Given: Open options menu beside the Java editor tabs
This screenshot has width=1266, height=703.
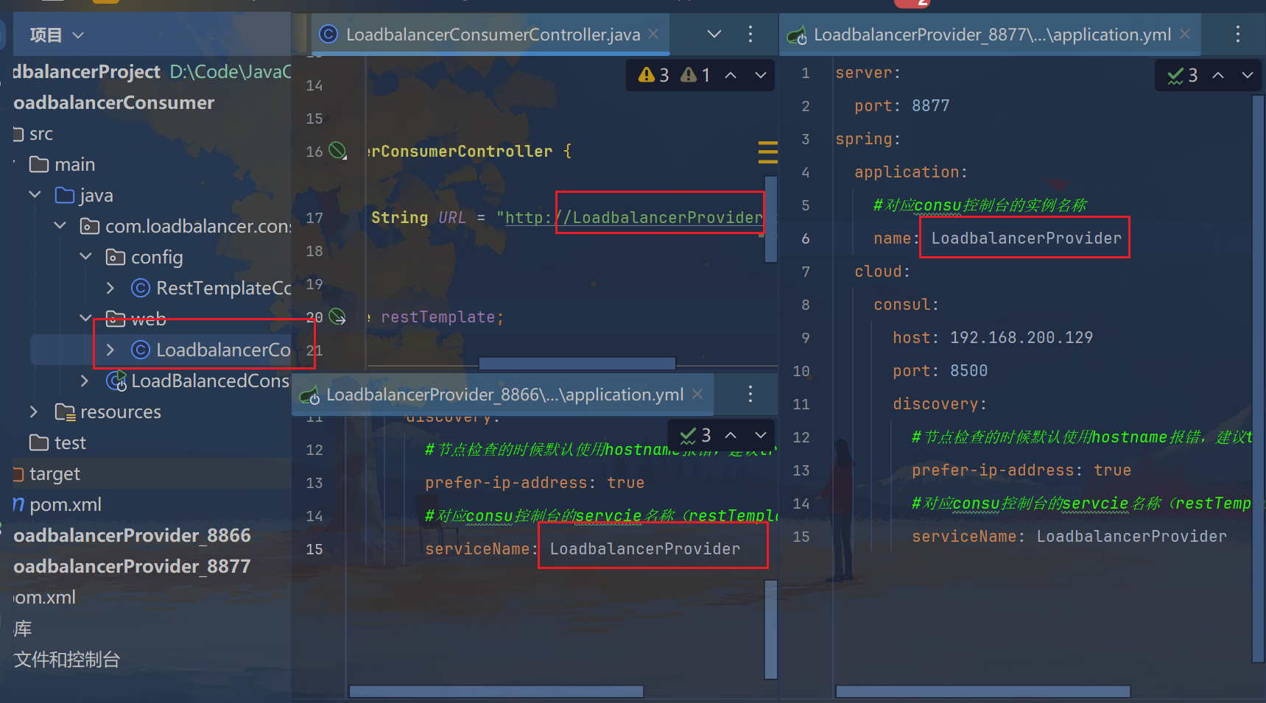Looking at the screenshot, I should click(750, 34).
